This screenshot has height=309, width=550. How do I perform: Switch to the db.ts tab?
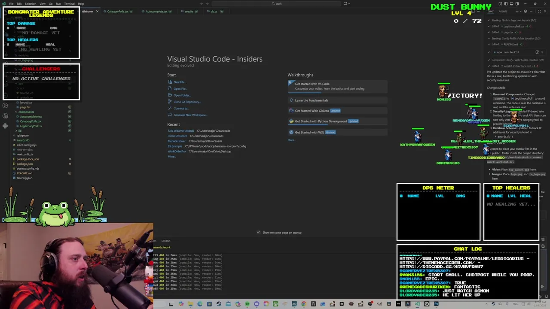pos(214,11)
